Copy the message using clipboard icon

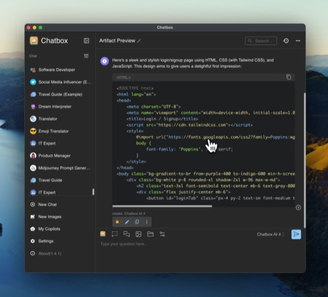(137, 222)
